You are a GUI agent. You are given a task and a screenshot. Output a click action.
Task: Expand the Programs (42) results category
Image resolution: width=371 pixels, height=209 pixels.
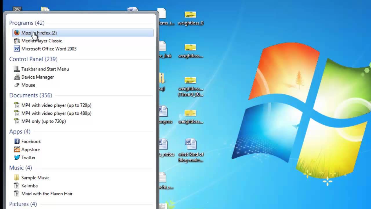(x=27, y=23)
